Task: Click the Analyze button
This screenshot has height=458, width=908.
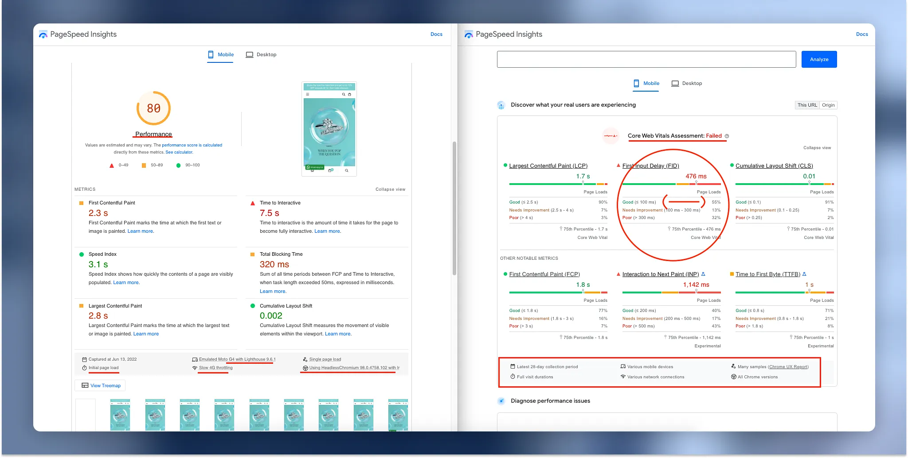Action: tap(819, 59)
